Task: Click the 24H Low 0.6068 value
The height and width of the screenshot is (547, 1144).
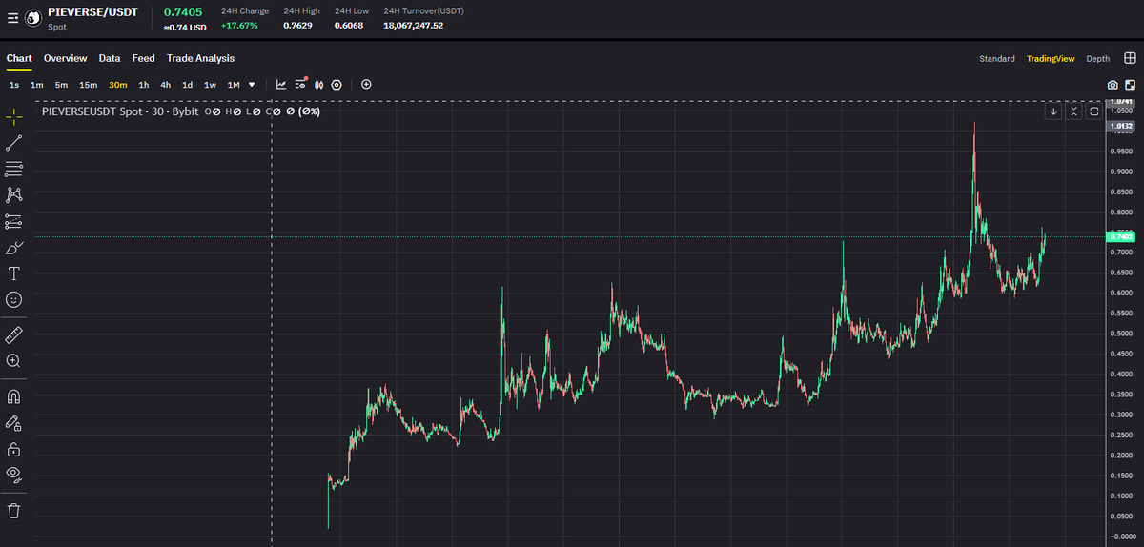Action: click(x=349, y=25)
